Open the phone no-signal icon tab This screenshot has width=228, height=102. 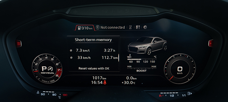click(x=130, y=27)
